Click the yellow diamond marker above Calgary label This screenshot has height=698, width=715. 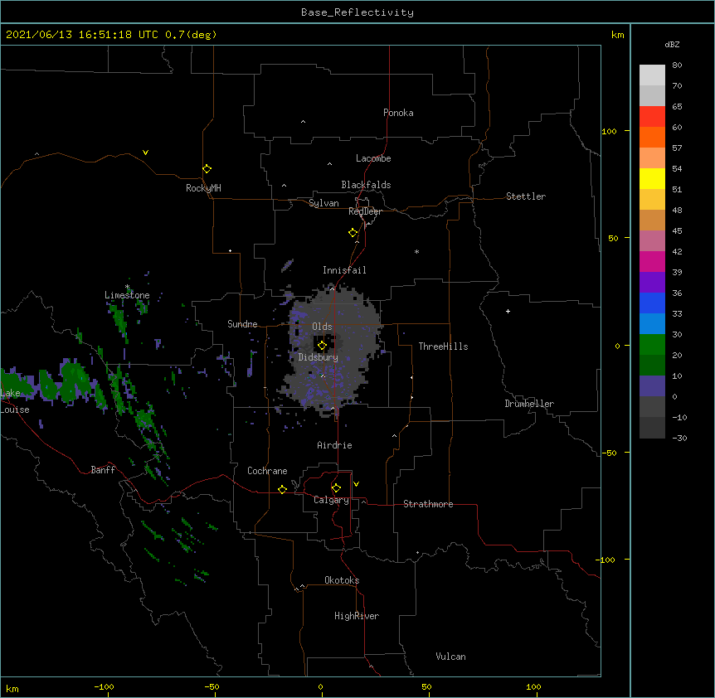point(336,488)
